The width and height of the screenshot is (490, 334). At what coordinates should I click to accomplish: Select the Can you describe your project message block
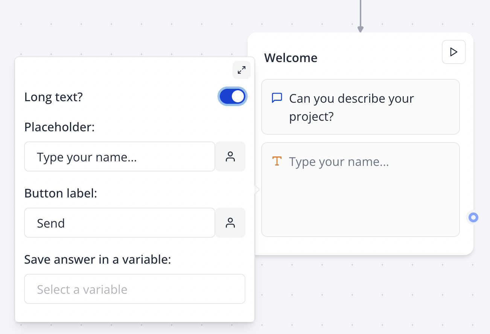click(x=360, y=107)
